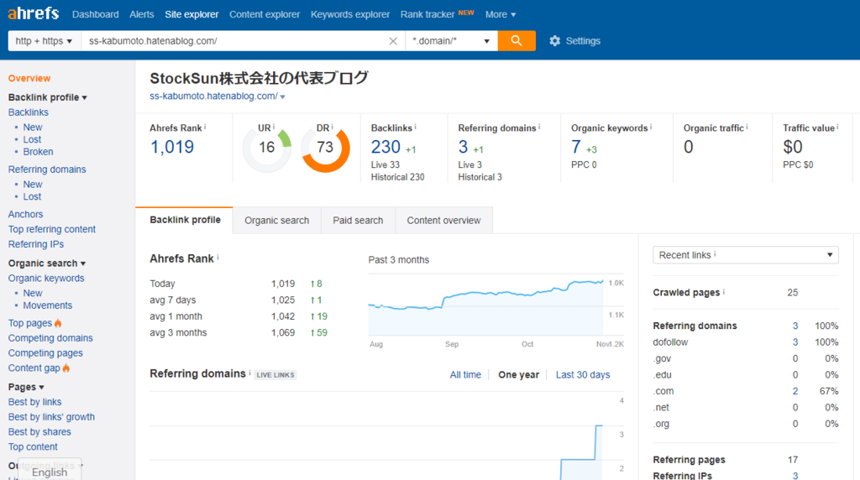
Task: Open Top referring content in the sidebar
Action: (x=51, y=229)
